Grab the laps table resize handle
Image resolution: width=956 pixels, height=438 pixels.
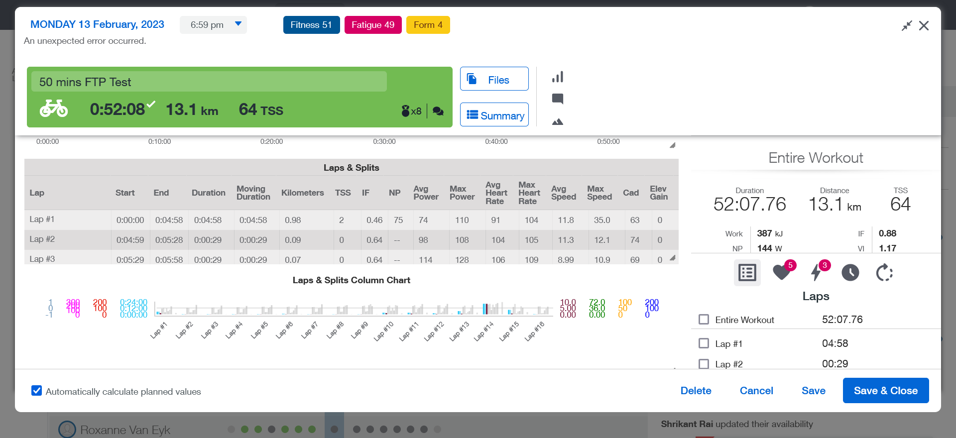coord(673,258)
